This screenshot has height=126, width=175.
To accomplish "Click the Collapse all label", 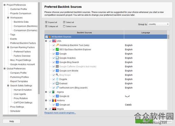I will point(53,26).
